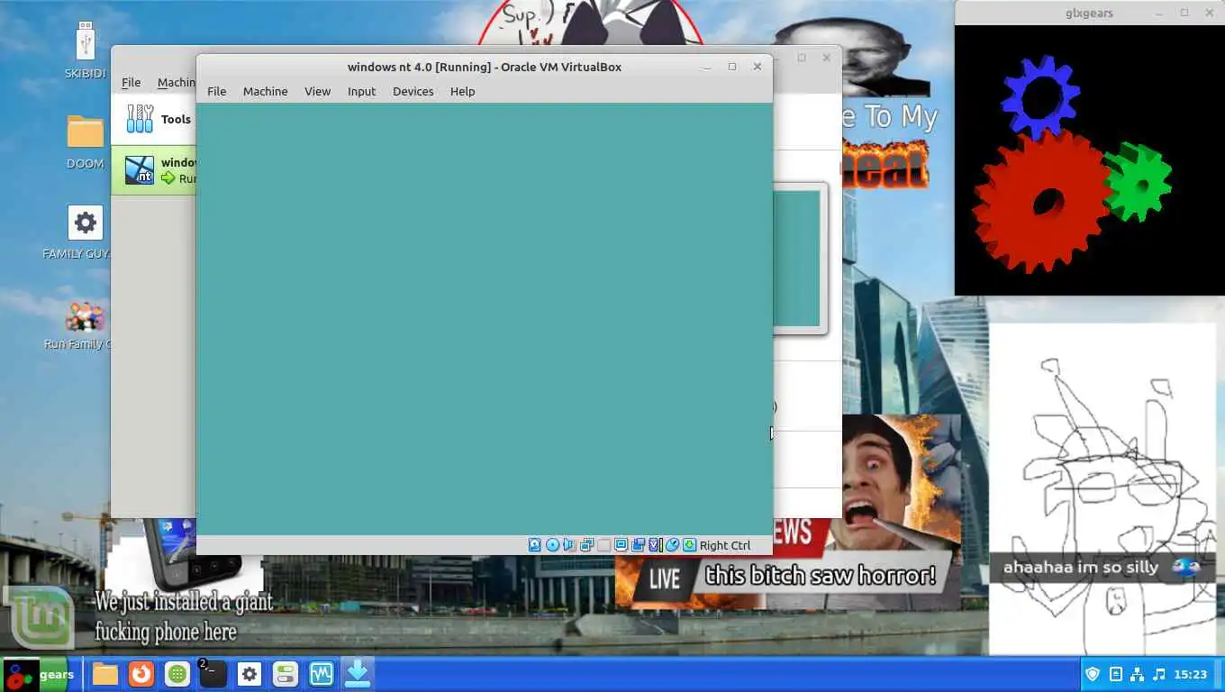Open the network tray icon
This screenshot has width=1225, height=692.
[1138, 674]
